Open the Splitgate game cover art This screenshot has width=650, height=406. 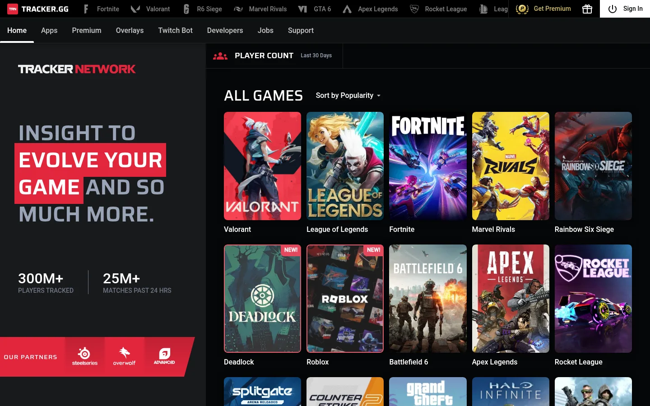[x=262, y=392]
